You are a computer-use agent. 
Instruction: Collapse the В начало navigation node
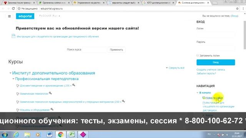click(198, 93)
